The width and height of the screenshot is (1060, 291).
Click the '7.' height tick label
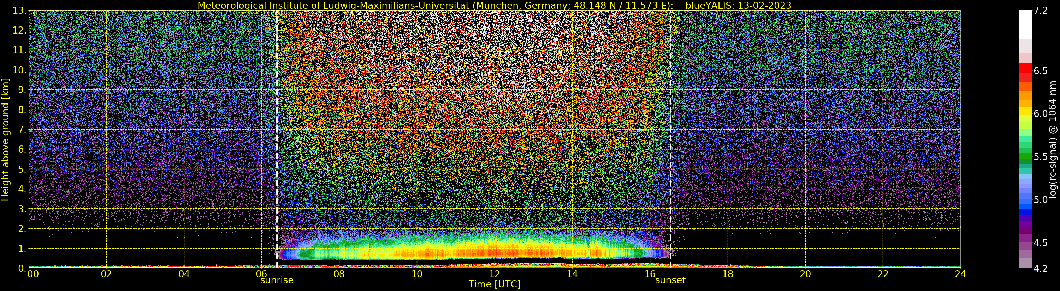pyautogui.click(x=22, y=130)
